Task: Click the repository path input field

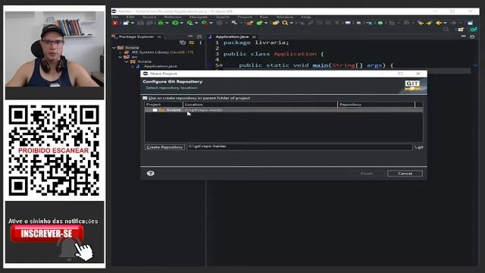Action: (299, 146)
